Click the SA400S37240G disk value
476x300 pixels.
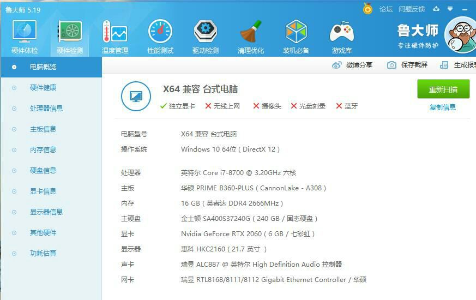[x=249, y=218]
